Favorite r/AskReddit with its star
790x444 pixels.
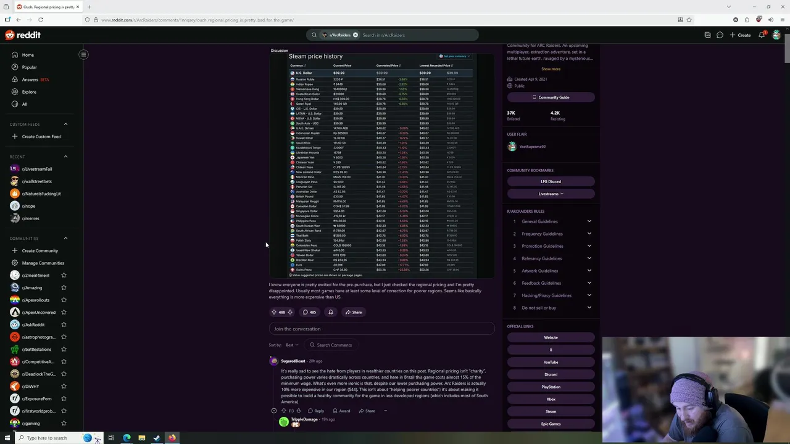click(64, 324)
